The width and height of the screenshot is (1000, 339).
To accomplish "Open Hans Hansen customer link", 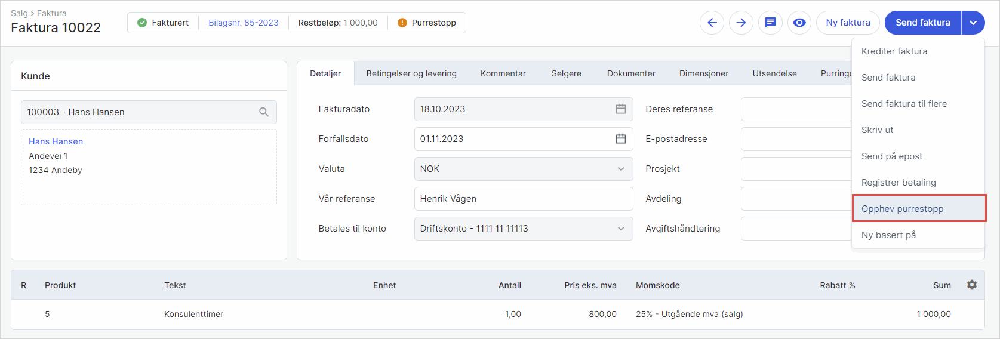I will pyautogui.click(x=56, y=141).
